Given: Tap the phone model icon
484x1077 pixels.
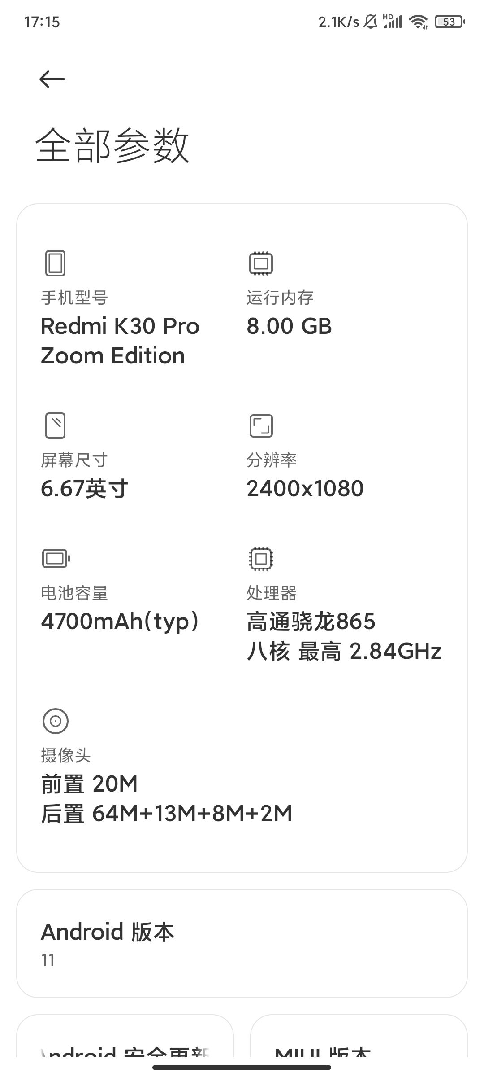Looking at the screenshot, I should (55, 263).
